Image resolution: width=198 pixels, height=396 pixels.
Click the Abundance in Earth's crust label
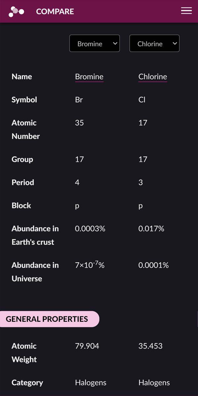click(x=35, y=235)
